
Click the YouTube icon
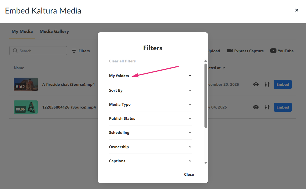click(x=273, y=51)
